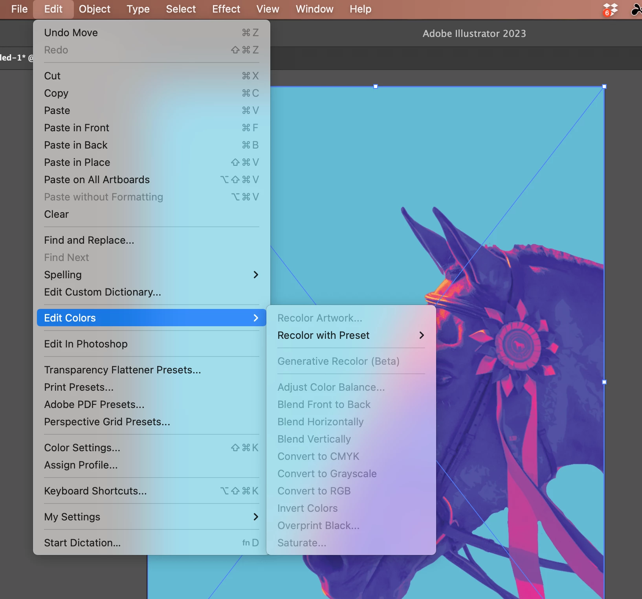Choose Copy from Edit menu
This screenshot has height=599, width=642.
[x=151, y=93]
